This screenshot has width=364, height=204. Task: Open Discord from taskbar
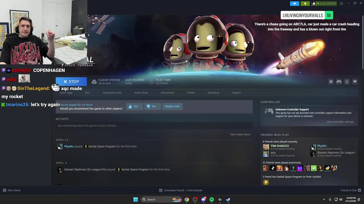(203, 199)
